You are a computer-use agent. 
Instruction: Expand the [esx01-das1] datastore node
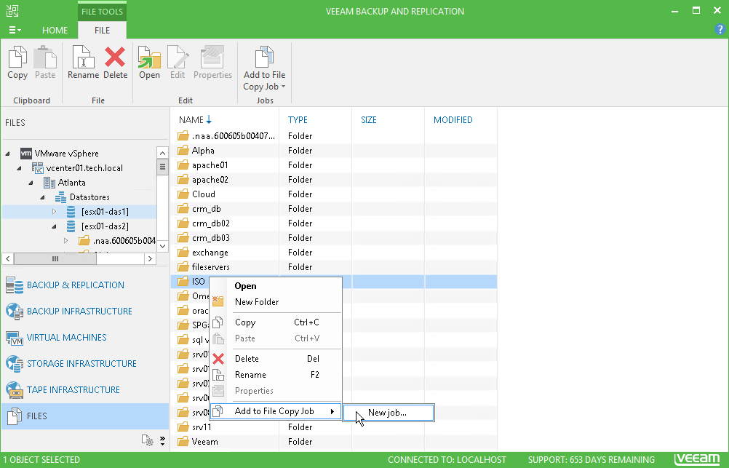(54, 212)
